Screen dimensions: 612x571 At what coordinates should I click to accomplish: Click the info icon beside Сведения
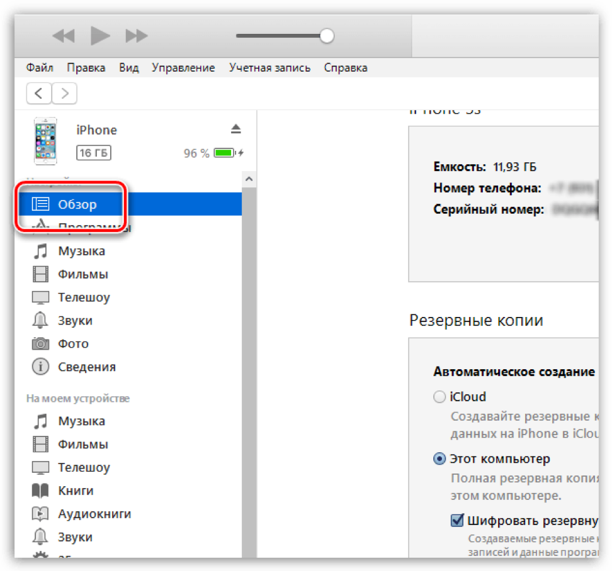[40, 367]
